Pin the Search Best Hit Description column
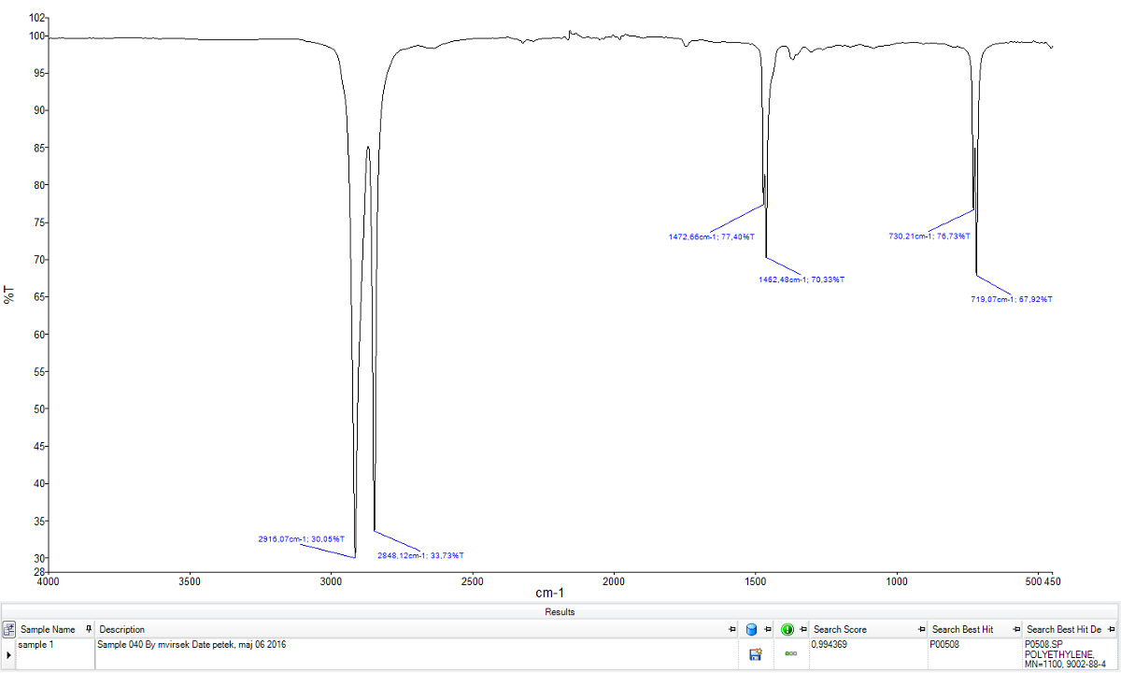The height and width of the screenshot is (673, 1121). (1111, 629)
